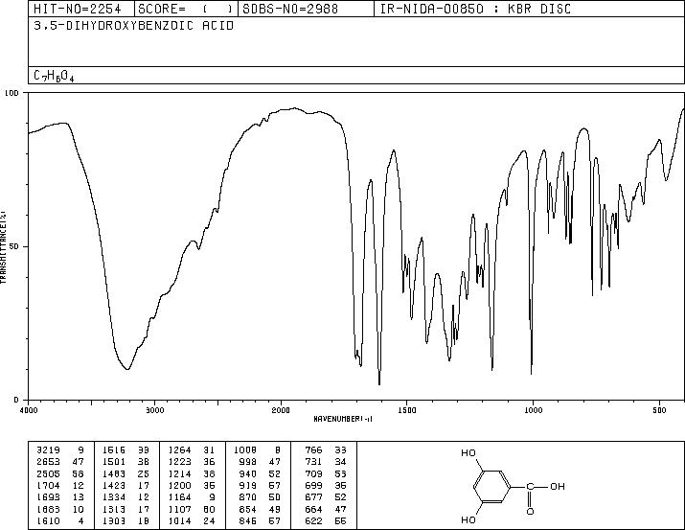Click the 1501 peak entry in table

pos(126,461)
